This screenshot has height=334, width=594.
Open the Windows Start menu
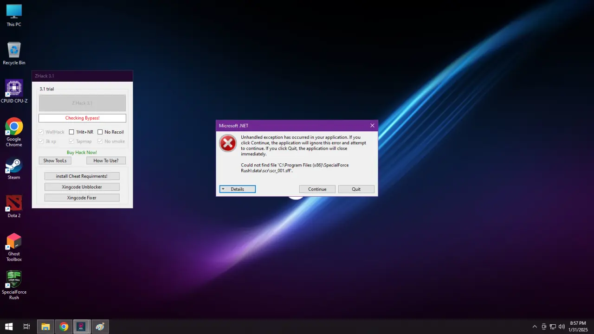point(9,327)
